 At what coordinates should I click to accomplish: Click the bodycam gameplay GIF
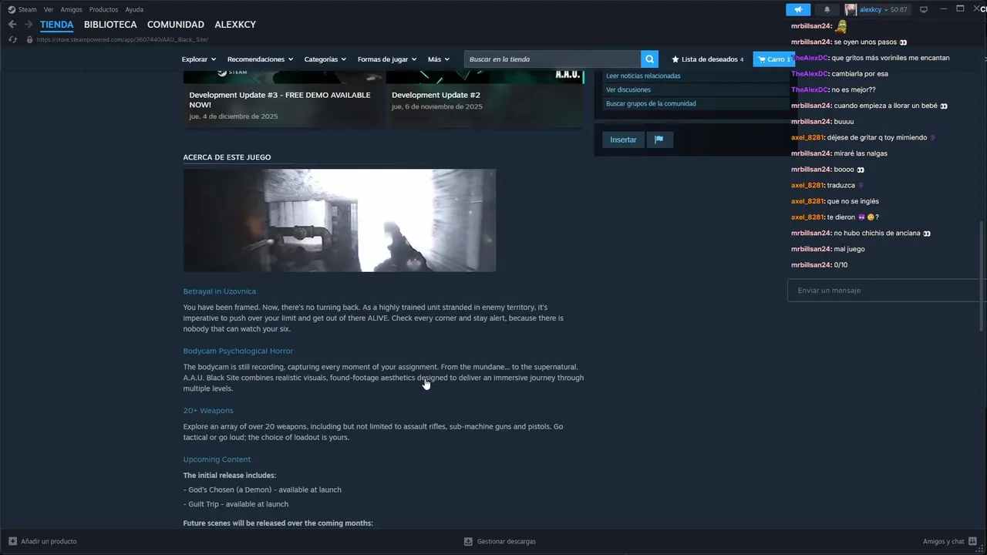pyautogui.click(x=339, y=220)
